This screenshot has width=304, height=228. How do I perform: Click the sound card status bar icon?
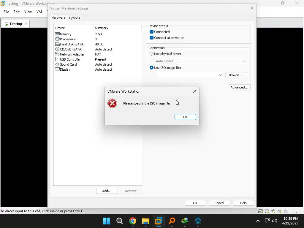[279, 211]
